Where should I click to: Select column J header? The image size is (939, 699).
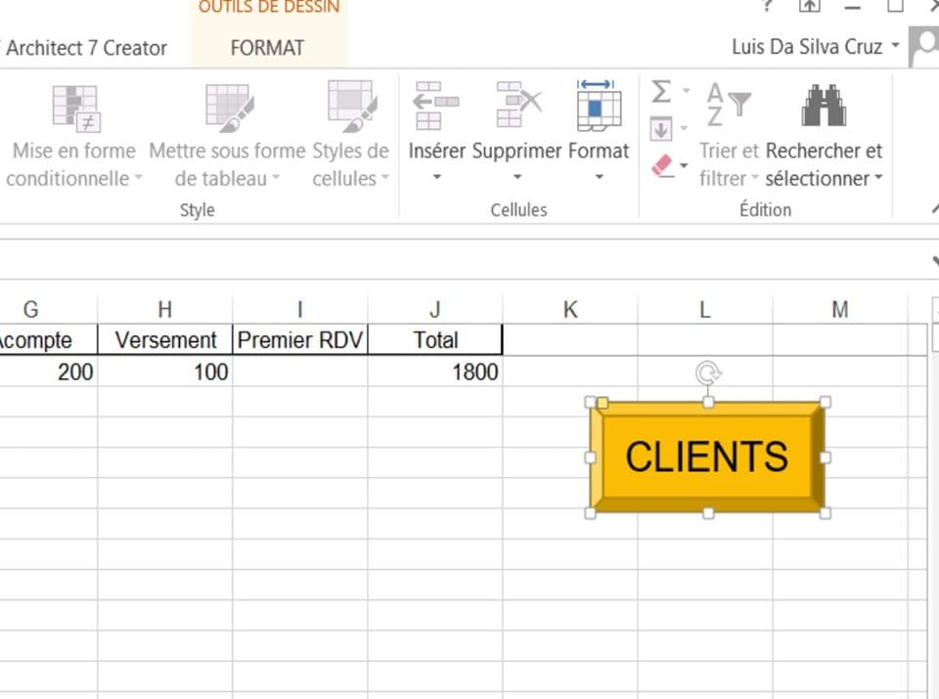point(435,309)
